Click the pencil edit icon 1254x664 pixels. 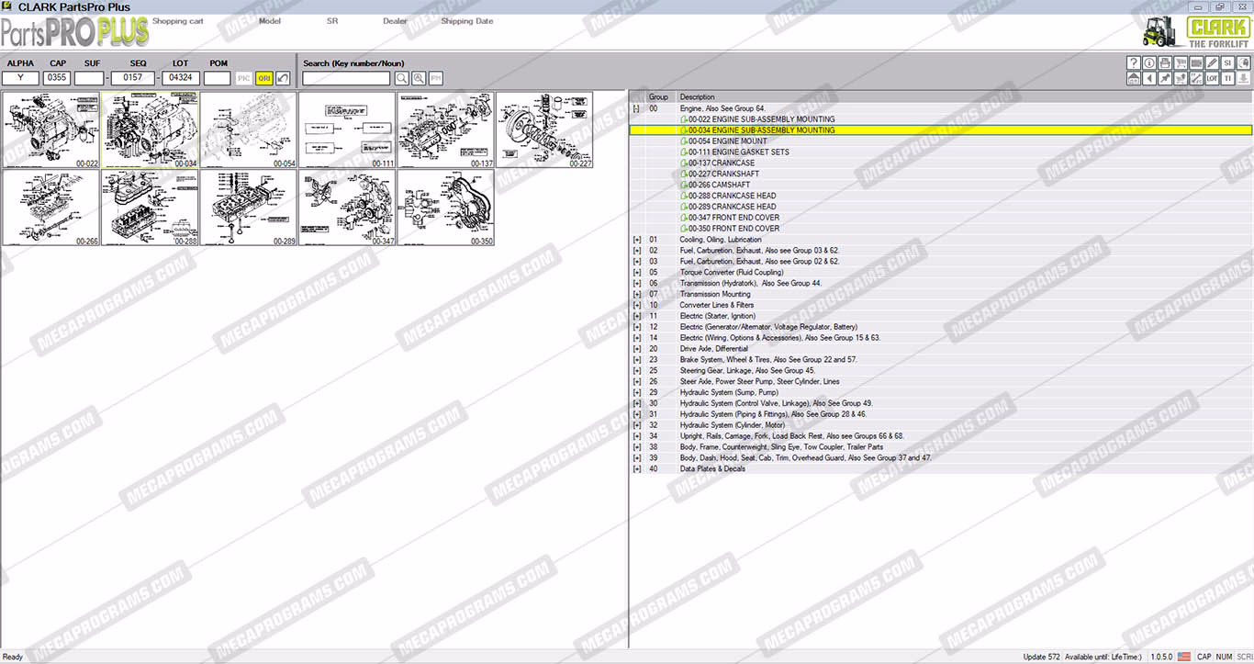point(1212,62)
